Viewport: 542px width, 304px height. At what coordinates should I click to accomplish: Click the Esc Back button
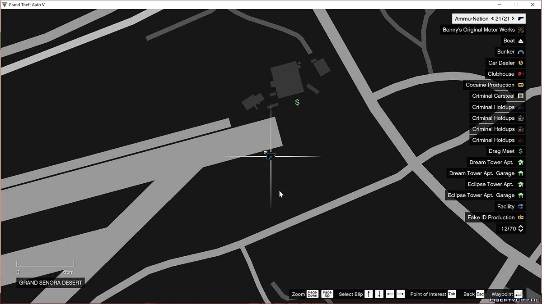point(480,294)
